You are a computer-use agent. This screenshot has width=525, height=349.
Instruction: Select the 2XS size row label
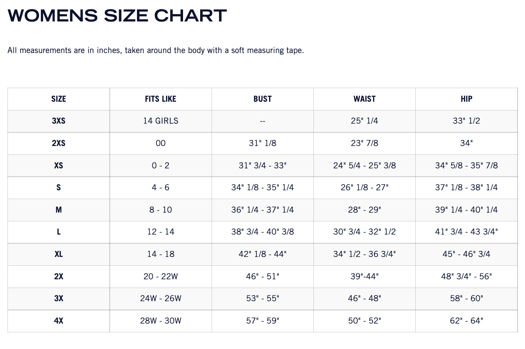click(58, 143)
